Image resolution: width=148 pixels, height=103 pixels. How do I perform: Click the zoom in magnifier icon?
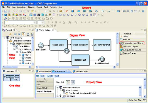(x=50, y=11)
